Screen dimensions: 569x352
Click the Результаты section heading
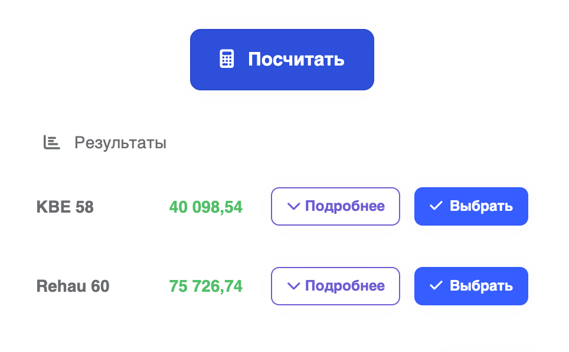coord(120,142)
